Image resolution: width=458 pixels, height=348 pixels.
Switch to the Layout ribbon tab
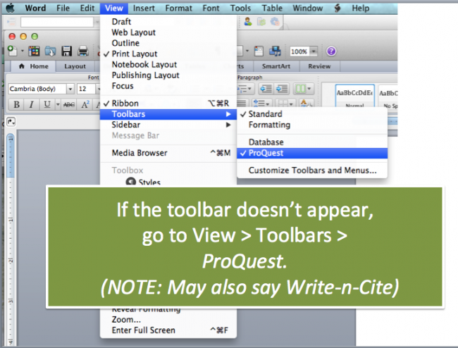coord(75,66)
